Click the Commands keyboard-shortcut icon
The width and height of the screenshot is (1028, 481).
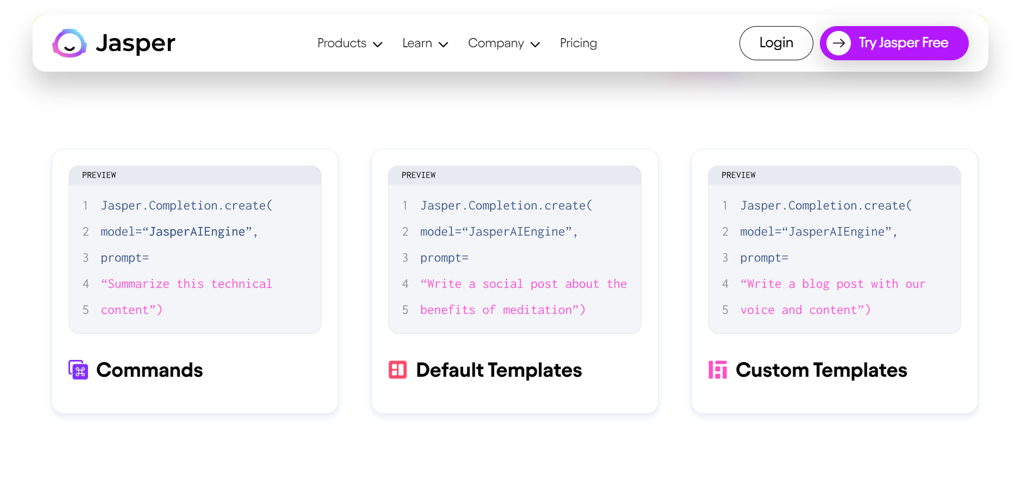coord(78,370)
